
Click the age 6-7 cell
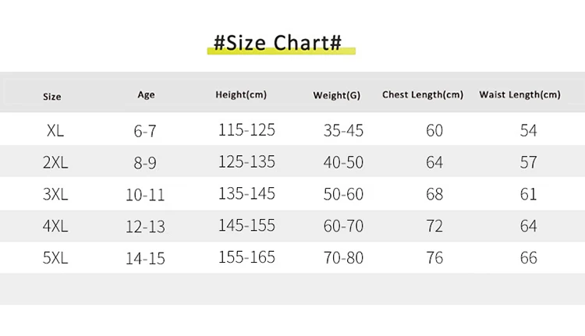(145, 131)
